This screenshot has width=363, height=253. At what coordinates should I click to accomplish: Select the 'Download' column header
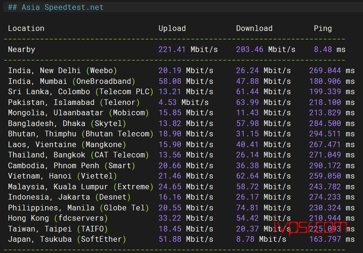click(x=254, y=29)
